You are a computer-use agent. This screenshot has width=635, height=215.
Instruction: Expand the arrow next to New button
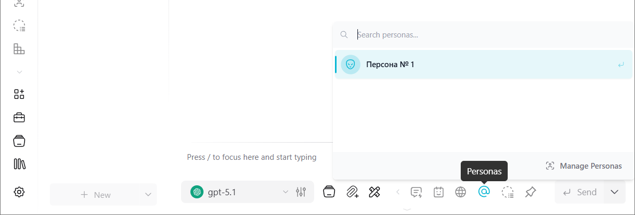click(x=147, y=195)
